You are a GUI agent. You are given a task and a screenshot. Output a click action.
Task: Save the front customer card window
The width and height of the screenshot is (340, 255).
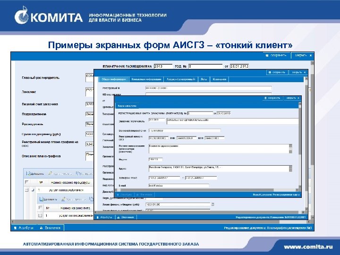click(x=272, y=98)
